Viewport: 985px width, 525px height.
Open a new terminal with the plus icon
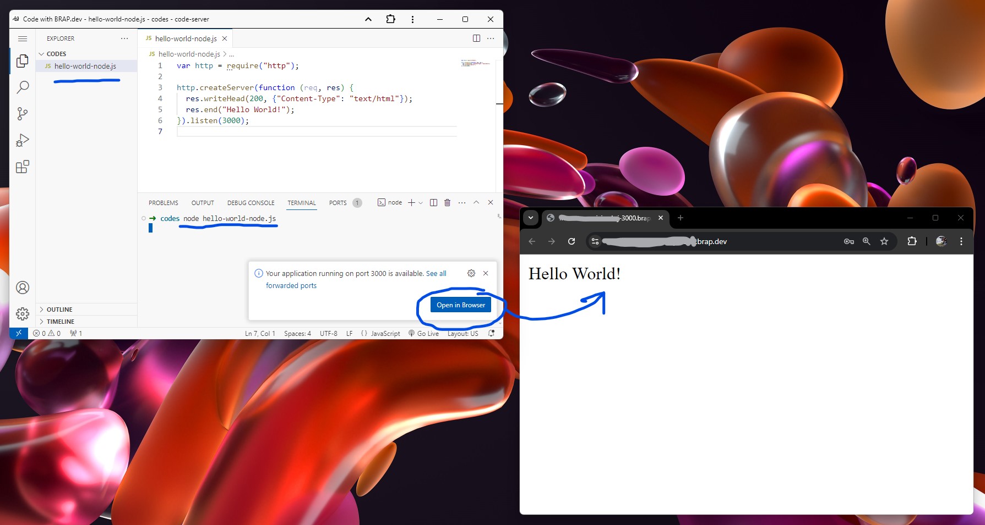(411, 202)
